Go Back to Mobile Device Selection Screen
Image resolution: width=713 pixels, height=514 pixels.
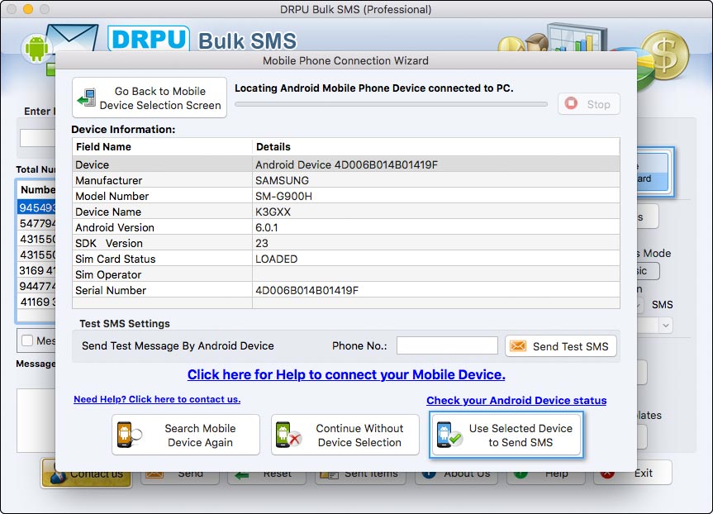[150, 98]
